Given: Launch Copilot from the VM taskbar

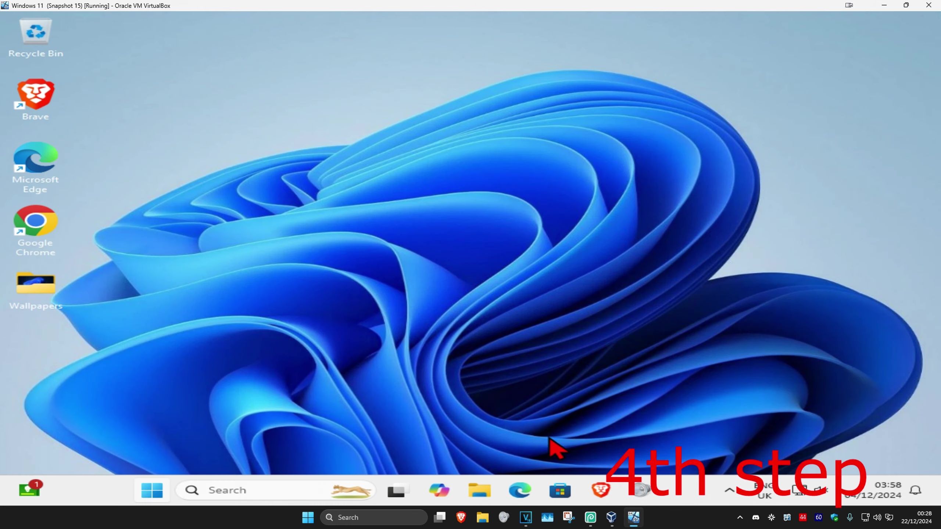Looking at the screenshot, I should [x=439, y=490].
